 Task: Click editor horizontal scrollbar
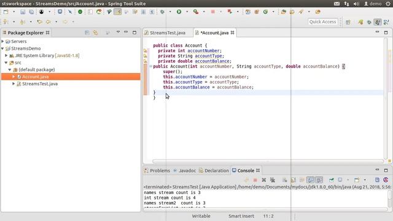(268, 161)
